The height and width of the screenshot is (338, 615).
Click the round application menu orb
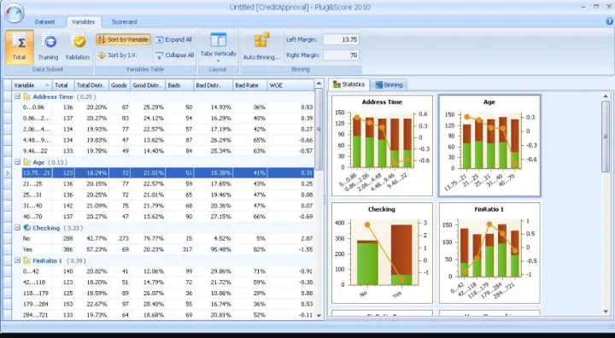pos(15,12)
